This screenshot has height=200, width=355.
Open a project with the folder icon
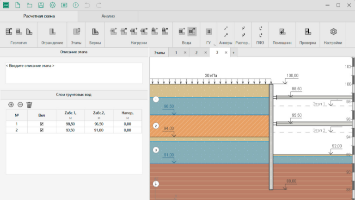tap(29, 5)
